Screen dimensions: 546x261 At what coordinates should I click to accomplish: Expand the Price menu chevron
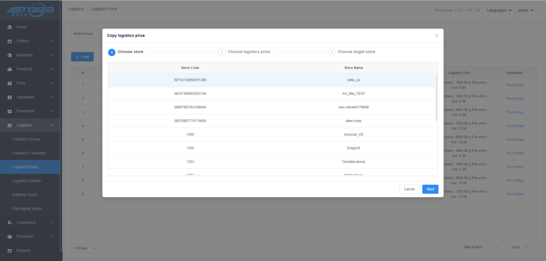(52, 83)
